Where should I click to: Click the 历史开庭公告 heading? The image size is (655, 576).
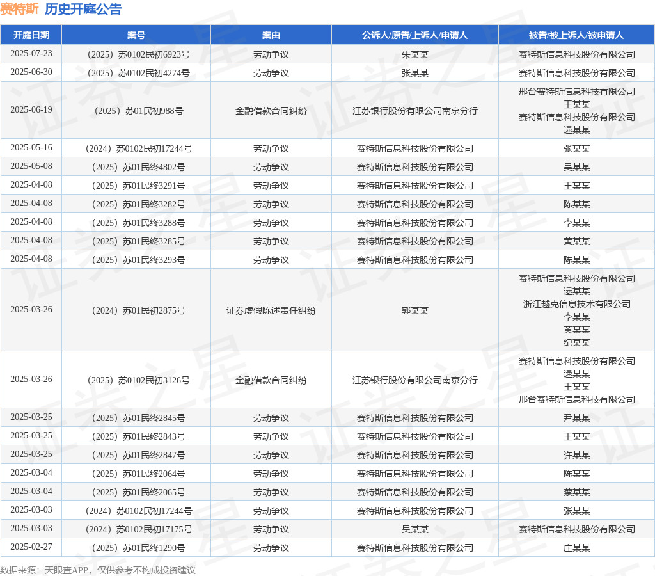click(83, 9)
